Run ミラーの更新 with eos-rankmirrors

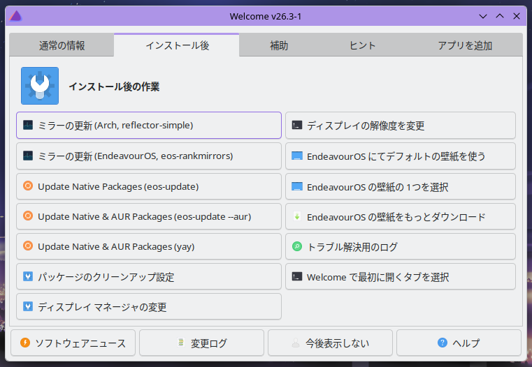point(148,156)
